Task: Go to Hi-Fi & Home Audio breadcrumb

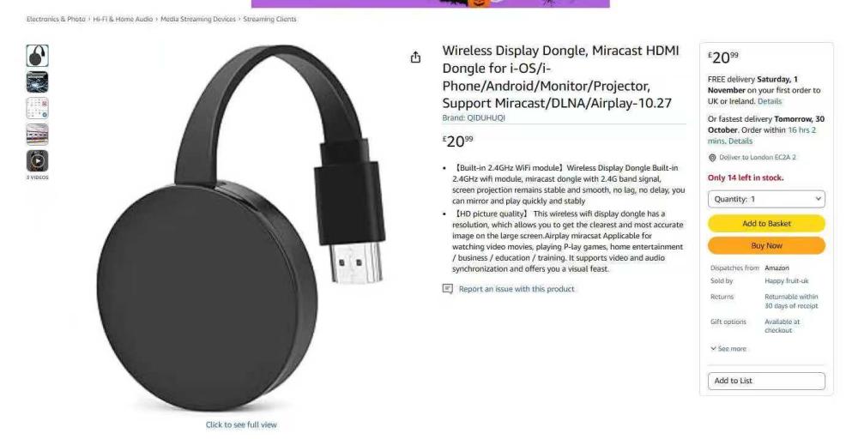Action: 123,19
